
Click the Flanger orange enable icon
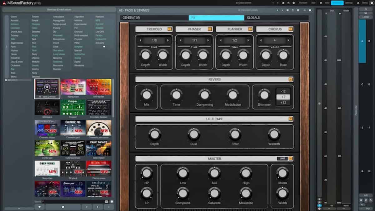250,29
